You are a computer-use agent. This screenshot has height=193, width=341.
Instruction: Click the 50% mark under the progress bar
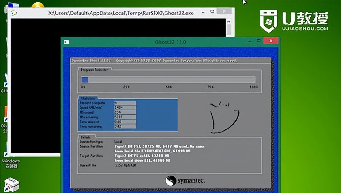[x=169, y=87]
